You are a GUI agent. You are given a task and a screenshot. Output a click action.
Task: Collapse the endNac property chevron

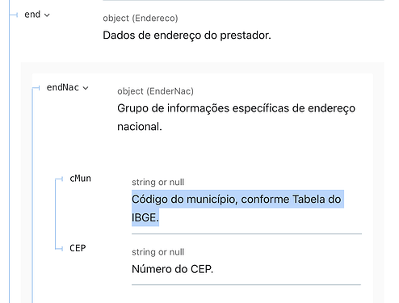[86, 88]
